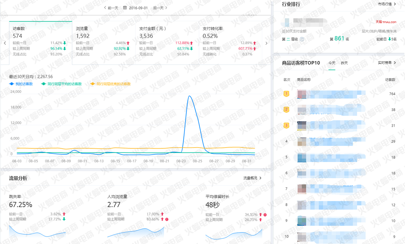The image size is (405, 244).
Task: Click the red warning icon under 平均停留时长
Action: [265, 215]
